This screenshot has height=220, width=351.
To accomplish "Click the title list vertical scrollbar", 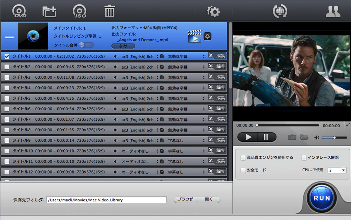I will 230,56.
